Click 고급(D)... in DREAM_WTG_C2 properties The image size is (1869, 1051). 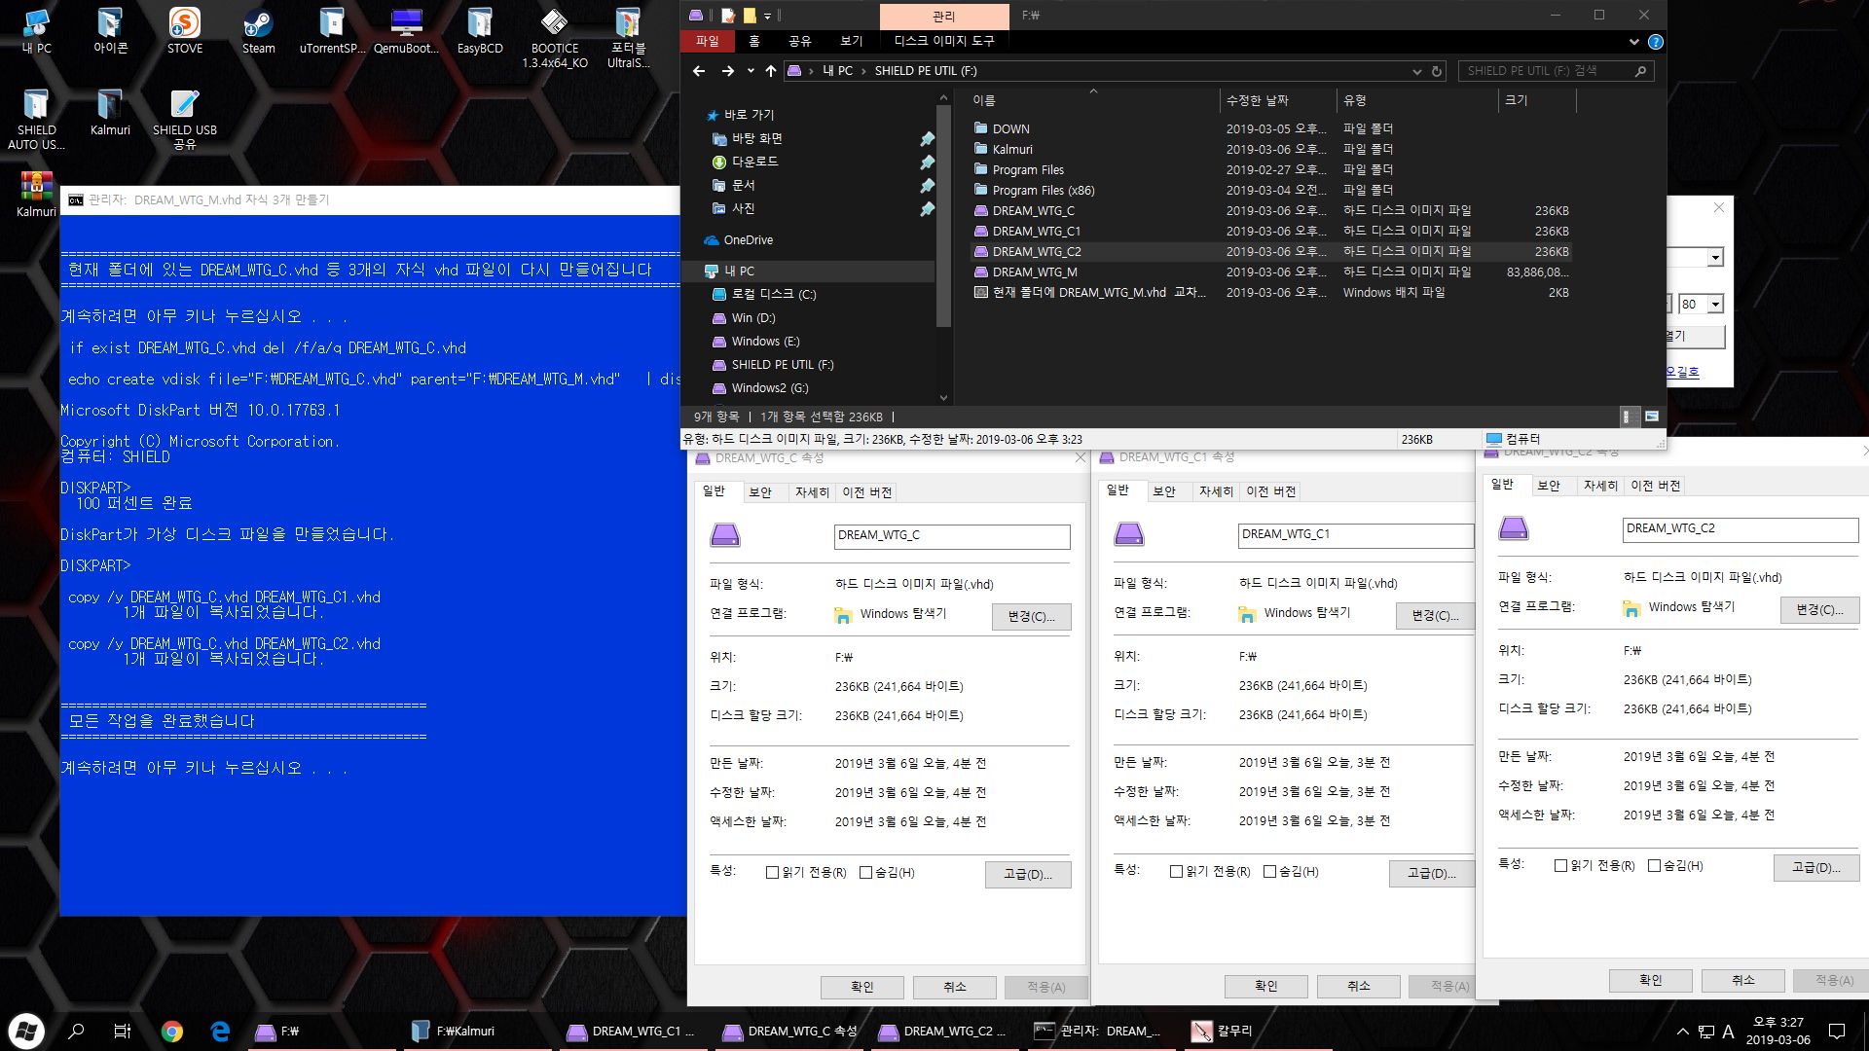(x=1816, y=867)
